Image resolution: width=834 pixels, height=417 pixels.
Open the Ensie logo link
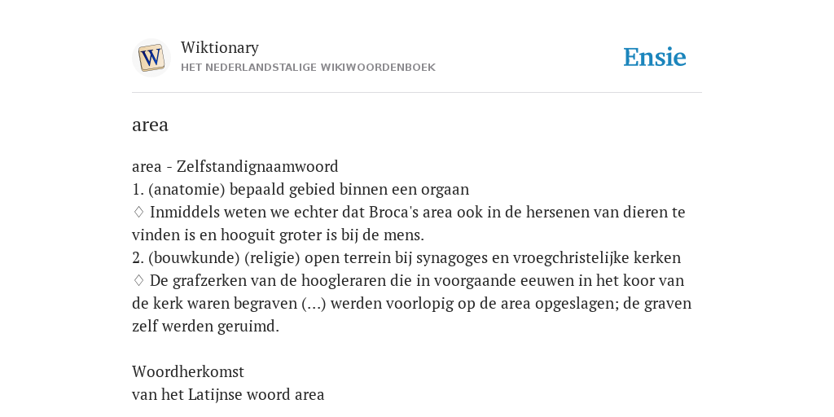655,58
